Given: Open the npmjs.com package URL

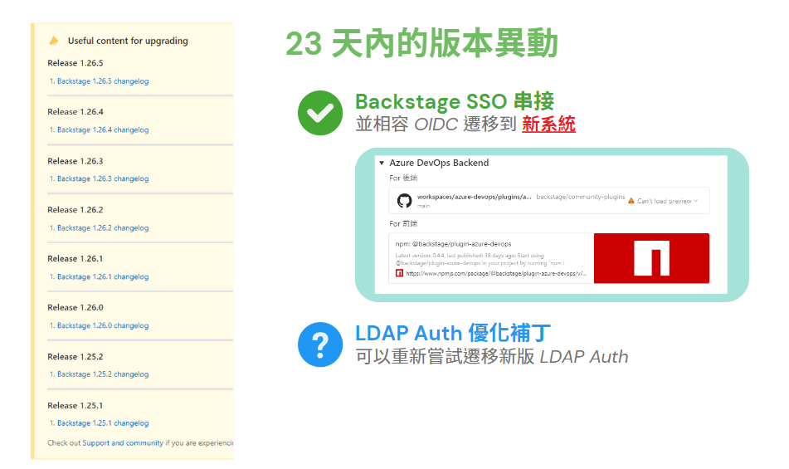Looking at the screenshot, I should (x=496, y=274).
